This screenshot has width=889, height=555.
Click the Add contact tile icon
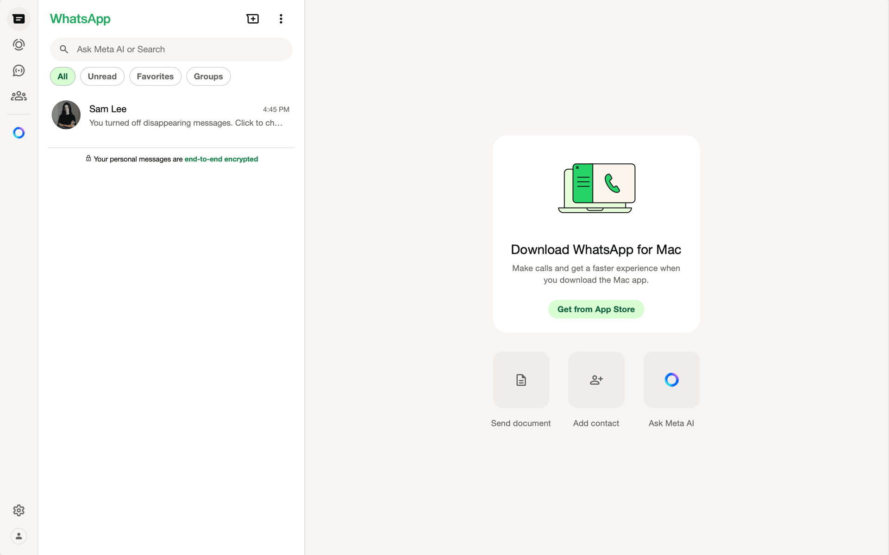tap(596, 380)
